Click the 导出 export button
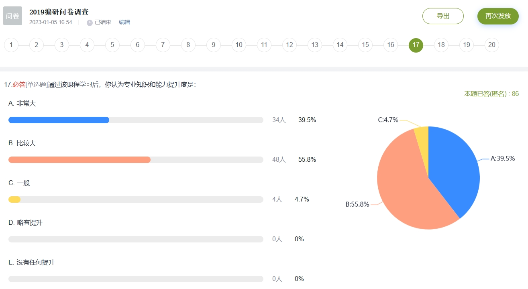528x289 pixels. tap(443, 16)
